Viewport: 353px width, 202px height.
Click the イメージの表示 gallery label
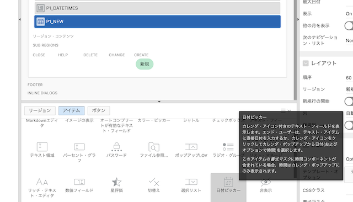coord(79,120)
